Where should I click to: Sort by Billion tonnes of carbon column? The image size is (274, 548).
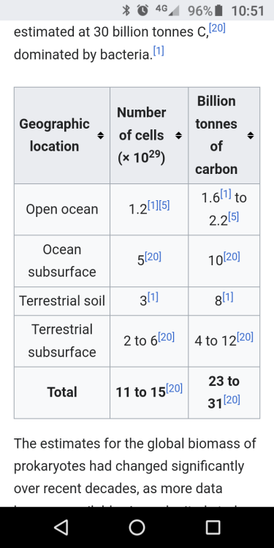pyautogui.click(x=250, y=136)
